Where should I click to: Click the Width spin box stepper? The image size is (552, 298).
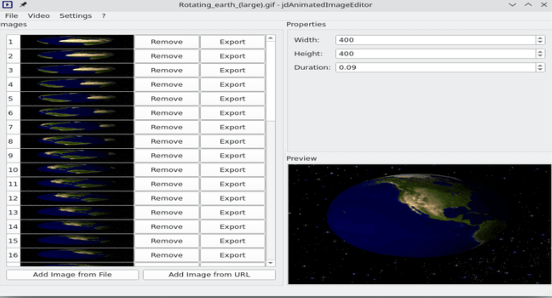tap(541, 40)
